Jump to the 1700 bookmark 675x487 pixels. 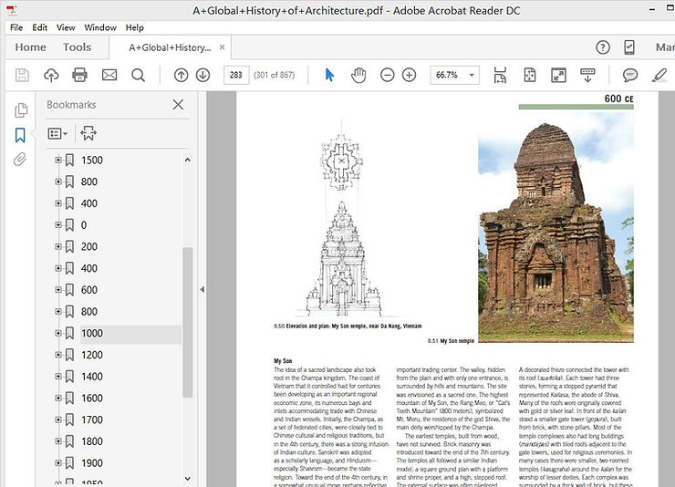point(92,420)
